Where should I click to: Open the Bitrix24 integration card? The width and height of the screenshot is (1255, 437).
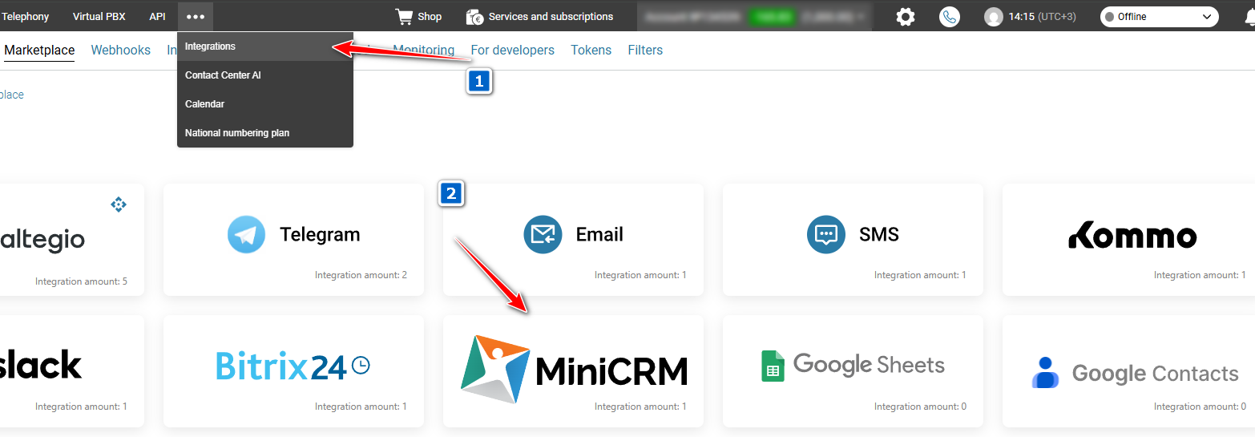(x=293, y=370)
